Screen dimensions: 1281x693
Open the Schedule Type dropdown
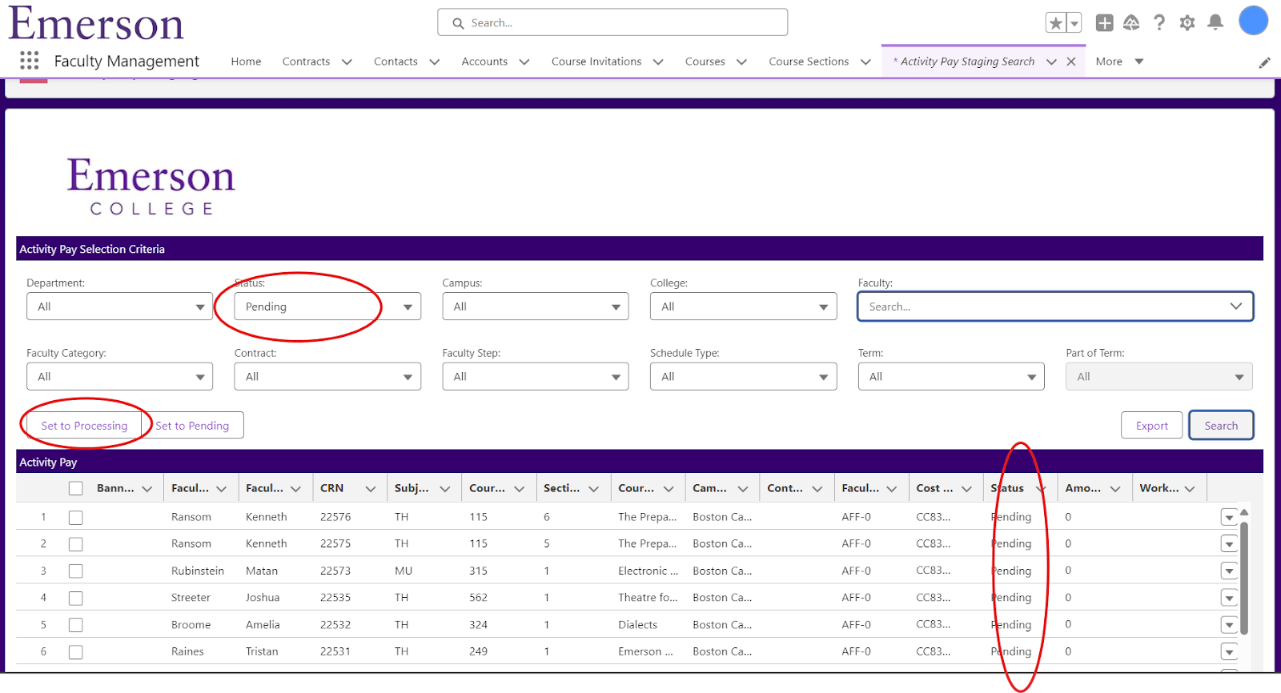click(x=744, y=377)
